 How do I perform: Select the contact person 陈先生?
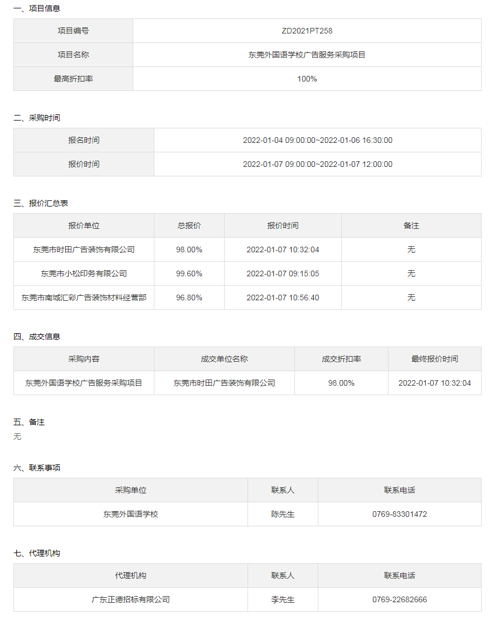283,514
